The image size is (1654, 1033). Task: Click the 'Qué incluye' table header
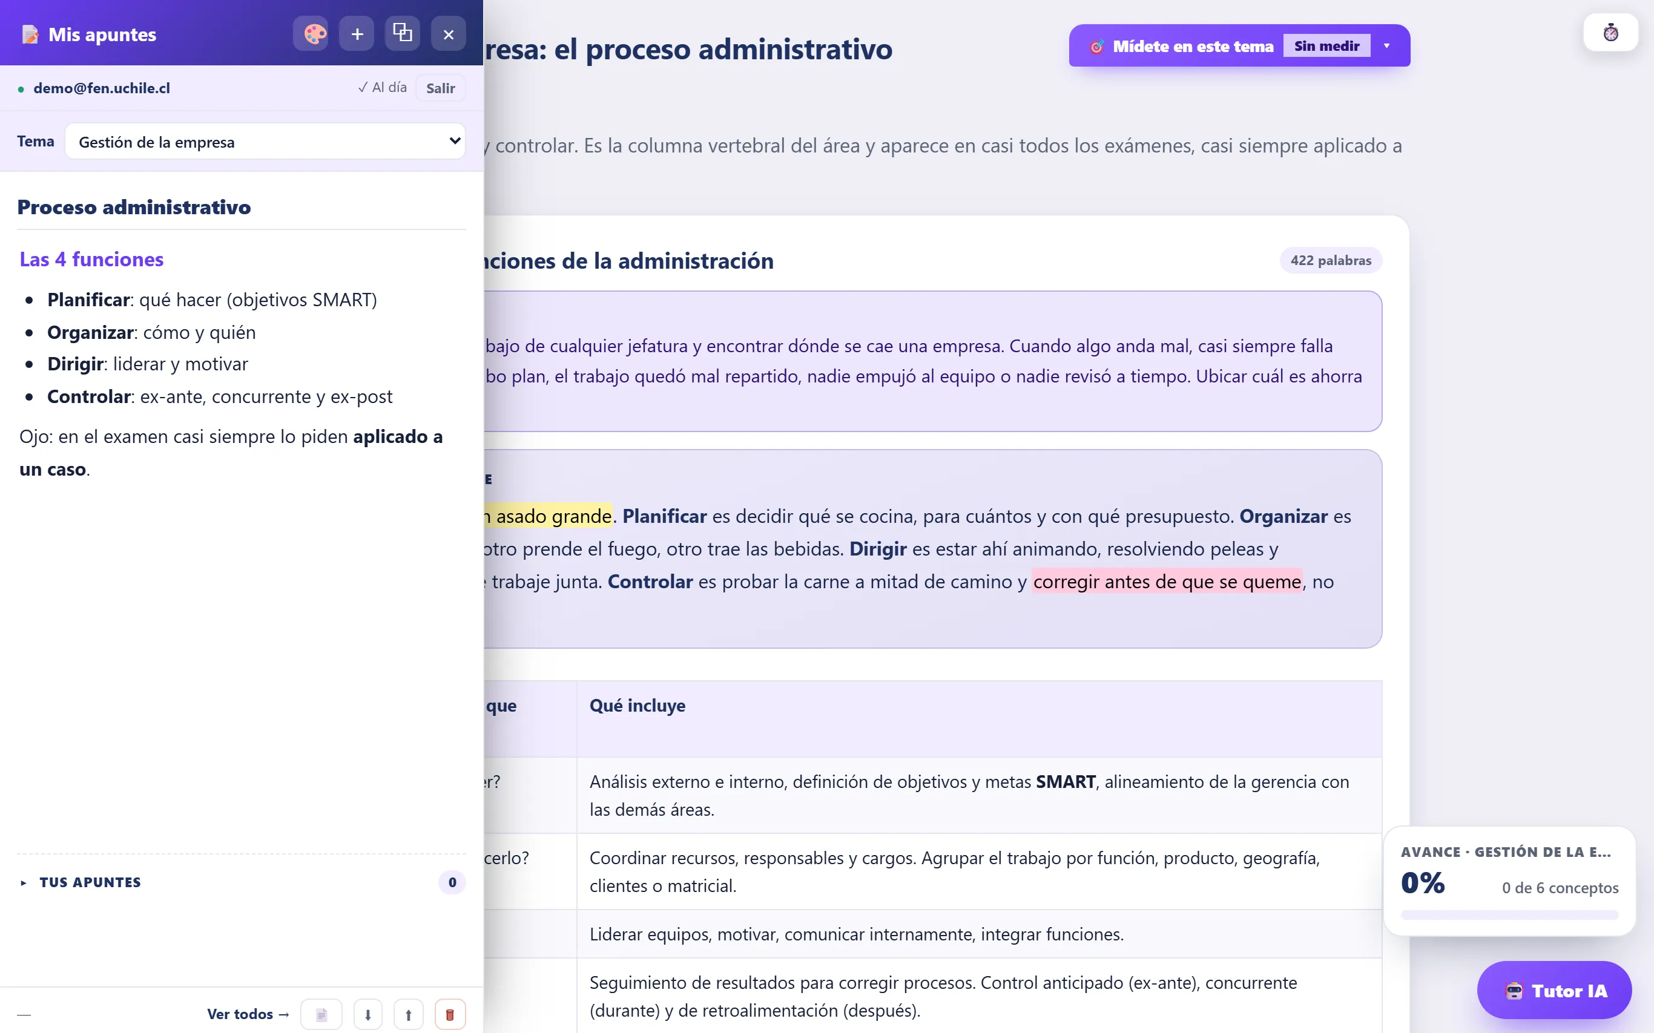[x=637, y=705]
